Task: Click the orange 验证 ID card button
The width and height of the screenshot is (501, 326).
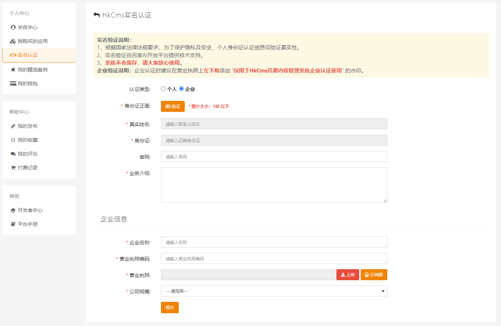Action: pos(173,106)
